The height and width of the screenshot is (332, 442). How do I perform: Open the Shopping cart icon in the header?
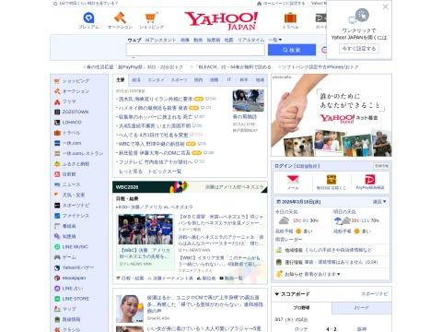coord(151,20)
